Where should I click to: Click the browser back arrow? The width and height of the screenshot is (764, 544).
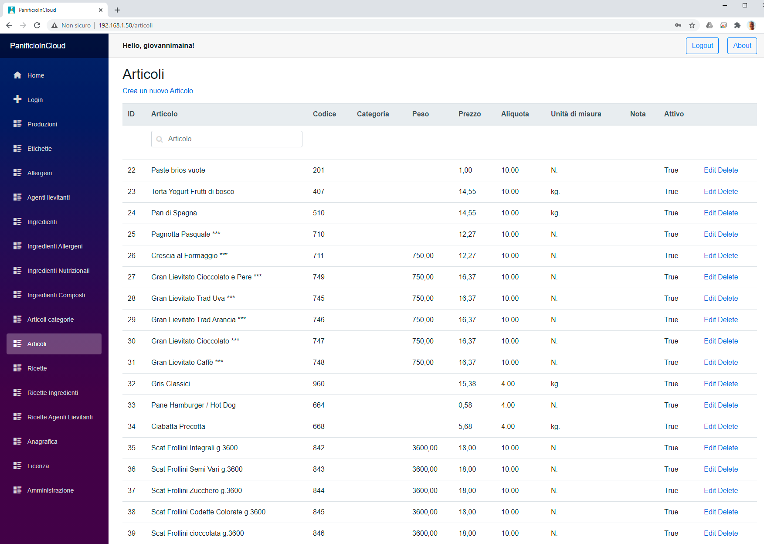pos(9,25)
